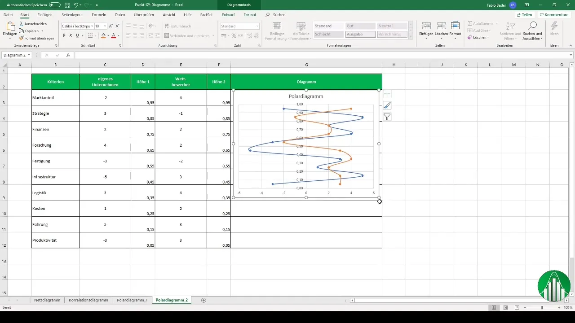
Task: Apply the red font color
Action: (113, 35)
